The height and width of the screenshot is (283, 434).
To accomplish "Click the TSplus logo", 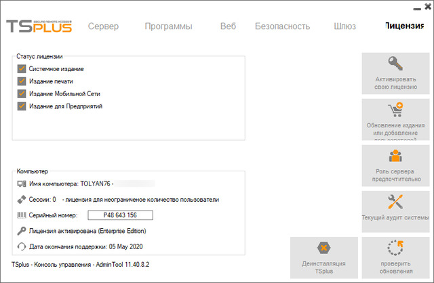I will 38,26.
